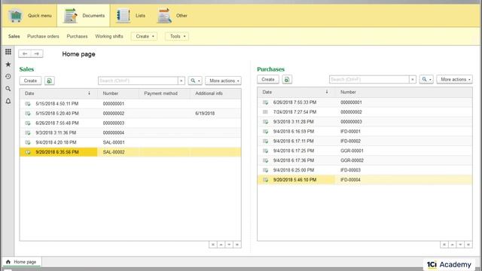Go back with the left arrow button
The height and width of the screenshot is (271, 482).
point(25,53)
